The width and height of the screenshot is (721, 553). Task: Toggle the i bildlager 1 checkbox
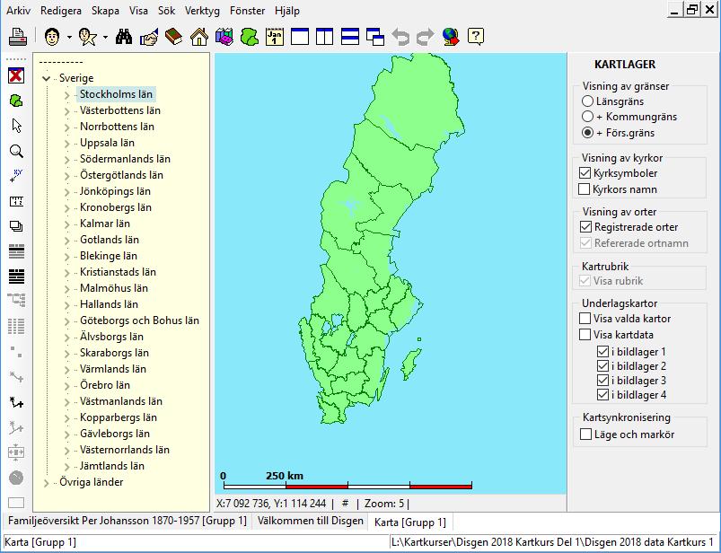pyautogui.click(x=602, y=352)
